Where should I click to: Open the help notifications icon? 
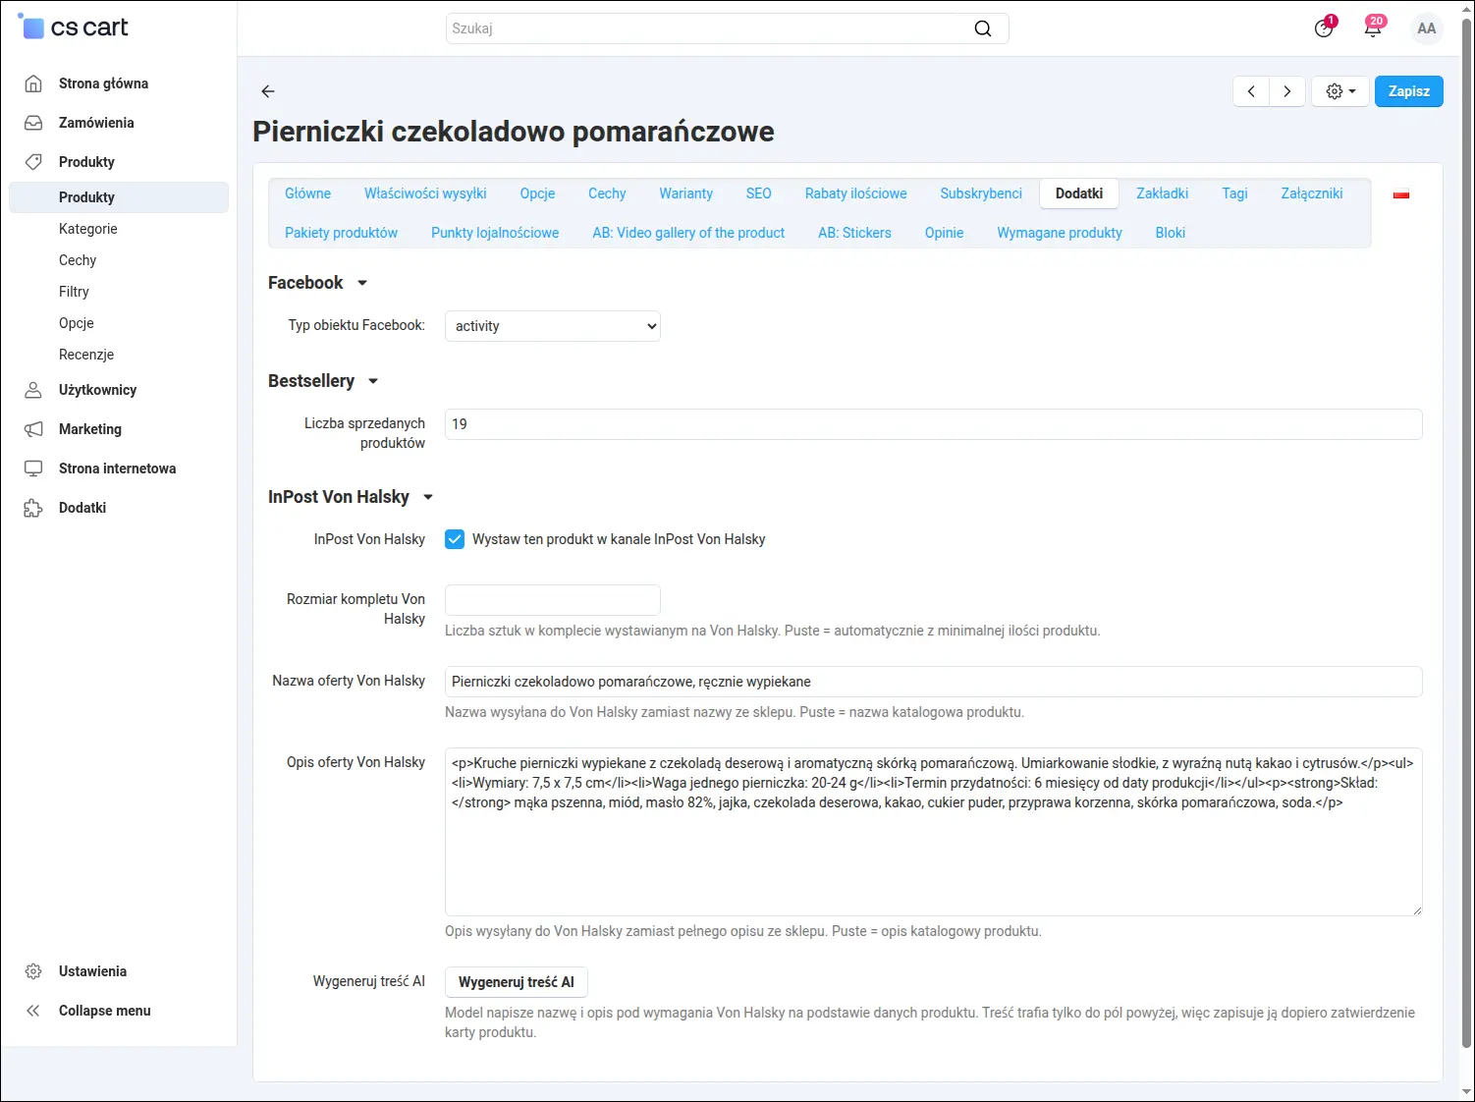1324,28
